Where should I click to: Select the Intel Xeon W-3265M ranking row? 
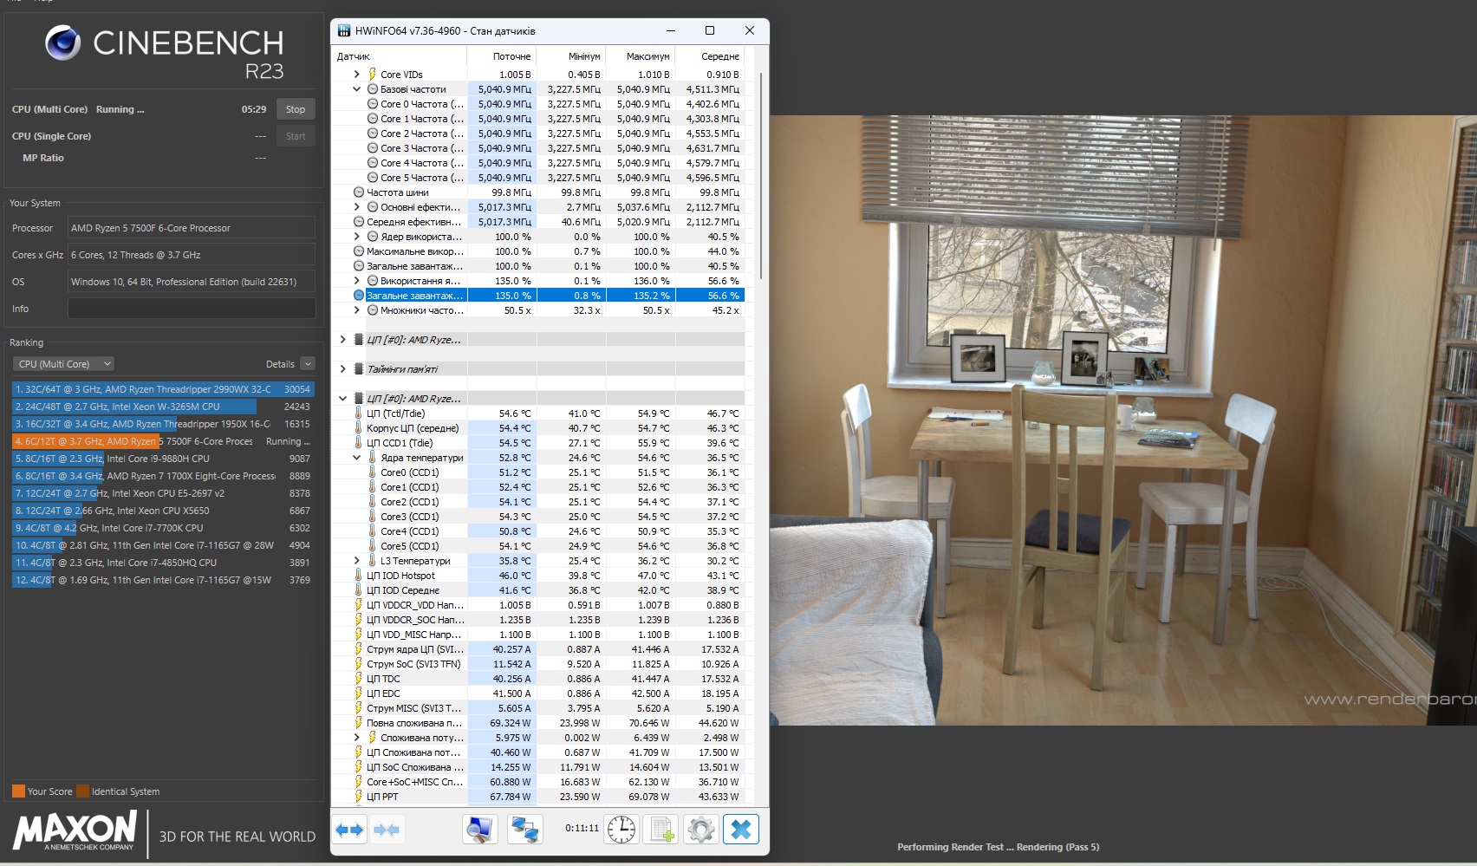click(x=163, y=407)
